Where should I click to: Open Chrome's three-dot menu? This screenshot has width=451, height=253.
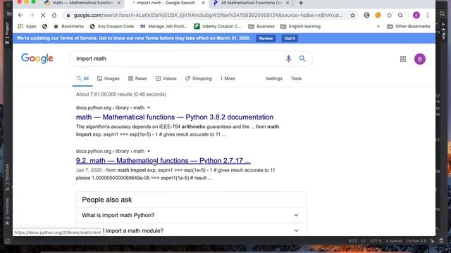(x=428, y=15)
